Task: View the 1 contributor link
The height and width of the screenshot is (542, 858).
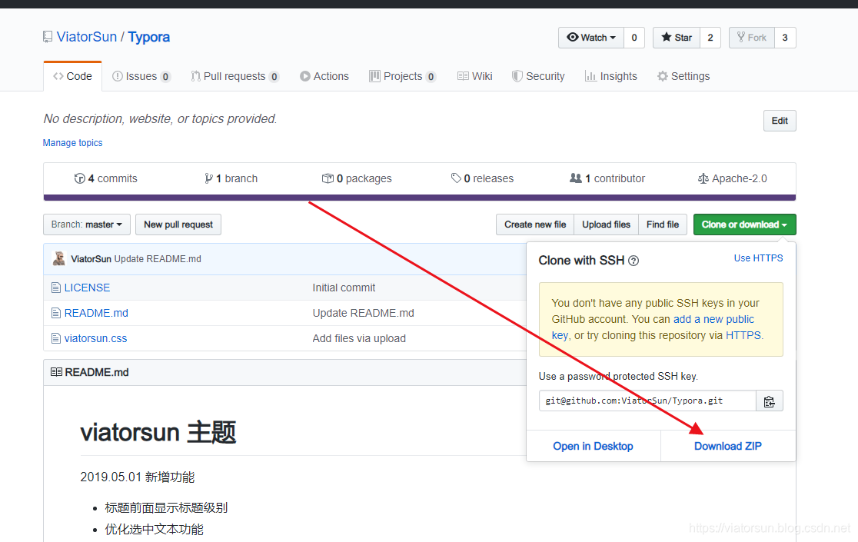Action: click(x=607, y=178)
